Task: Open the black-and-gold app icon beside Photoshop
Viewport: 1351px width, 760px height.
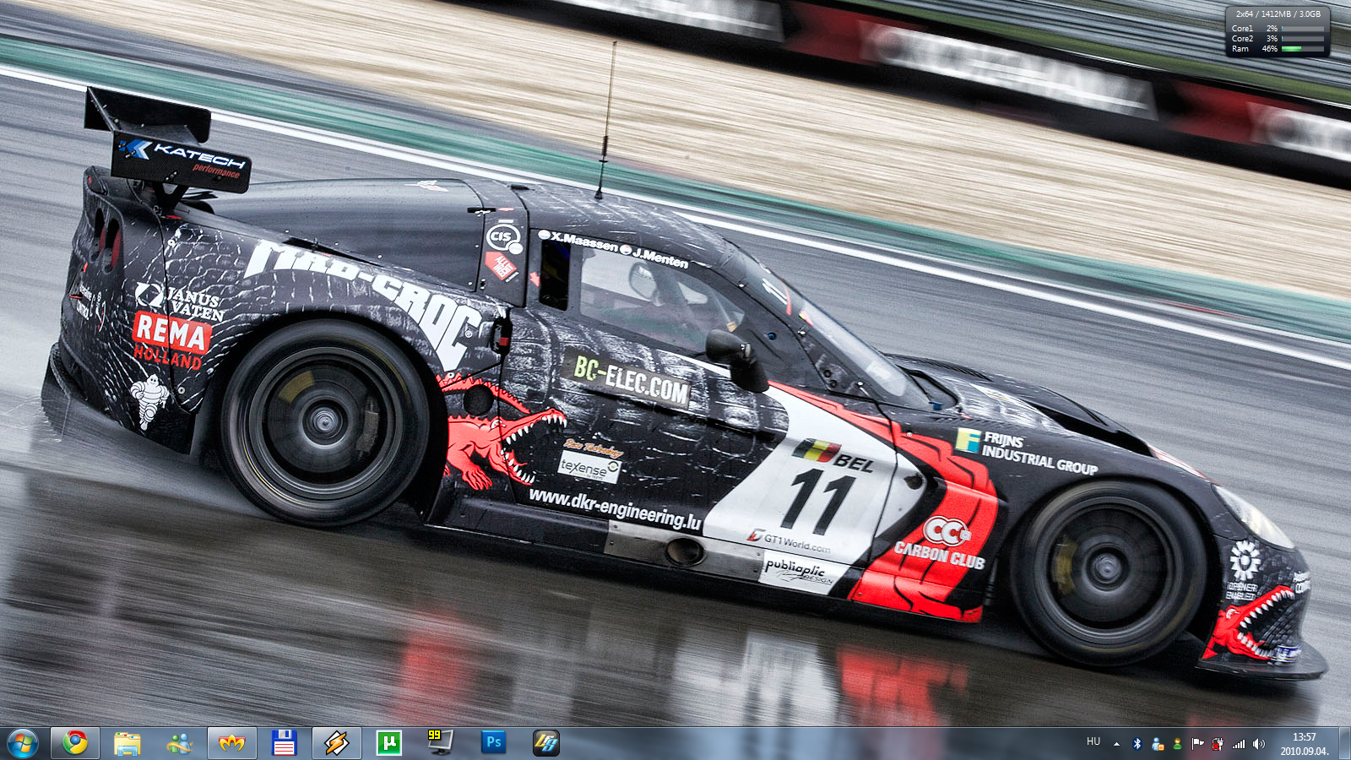Action: (545, 743)
